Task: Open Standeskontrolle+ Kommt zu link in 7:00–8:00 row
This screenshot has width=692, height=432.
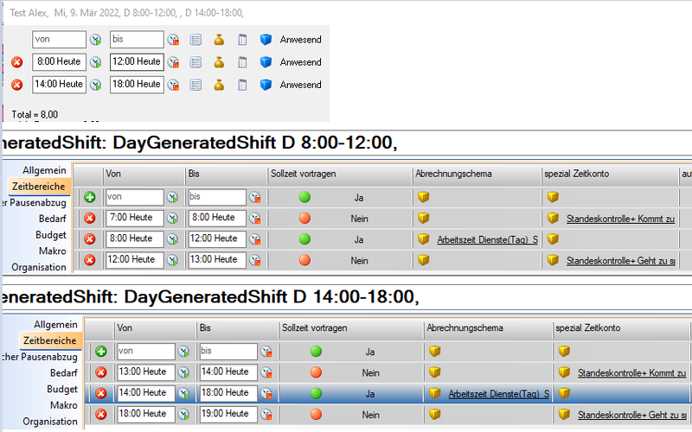Action: (619, 219)
